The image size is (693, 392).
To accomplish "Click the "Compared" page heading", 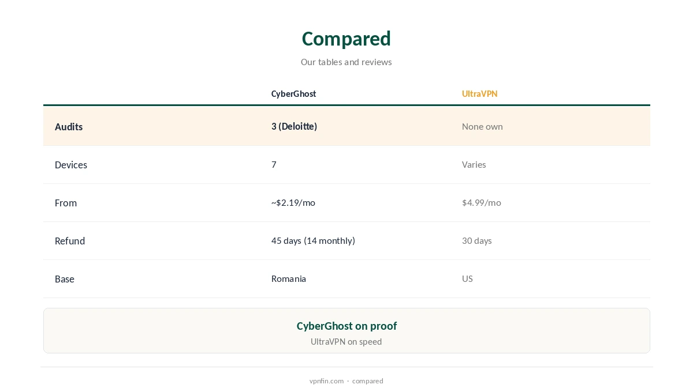I will (346, 39).
